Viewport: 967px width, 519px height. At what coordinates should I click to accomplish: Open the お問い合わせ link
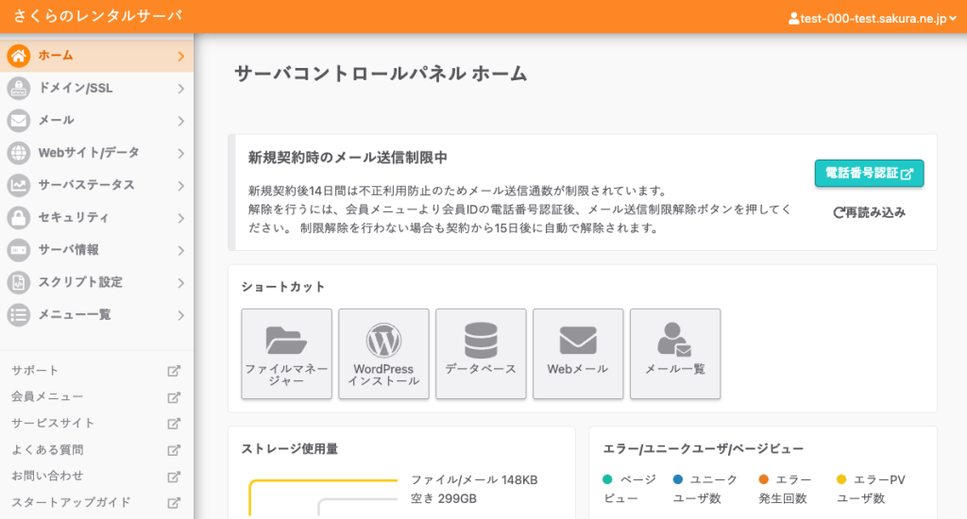click(47, 476)
